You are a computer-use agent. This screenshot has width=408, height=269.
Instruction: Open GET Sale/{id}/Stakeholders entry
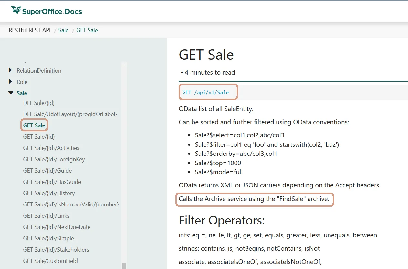pos(56,250)
